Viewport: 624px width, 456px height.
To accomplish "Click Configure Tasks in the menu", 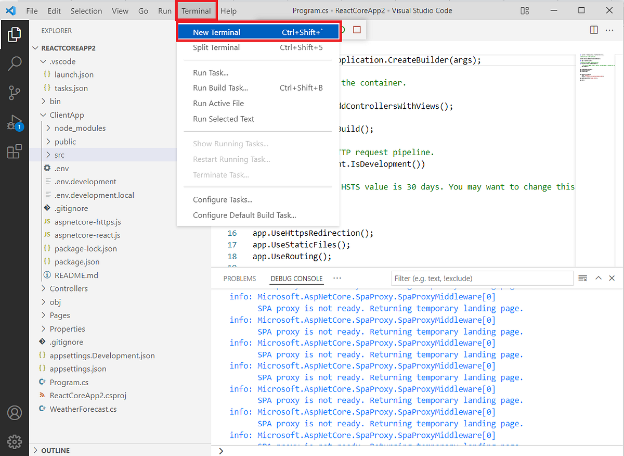I will [223, 199].
